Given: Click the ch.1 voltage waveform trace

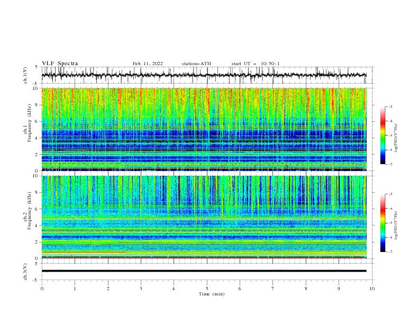Looking at the screenshot, I should 204,75.
